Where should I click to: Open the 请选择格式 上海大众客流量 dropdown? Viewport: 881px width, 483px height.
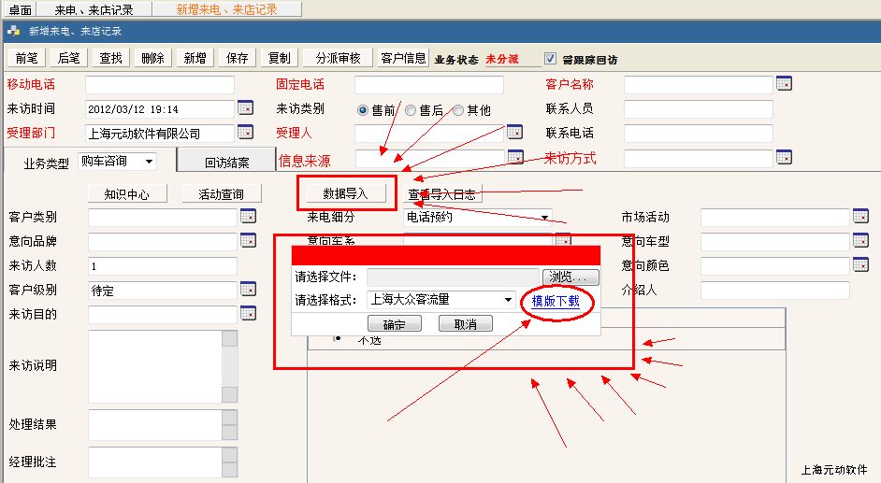click(509, 300)
